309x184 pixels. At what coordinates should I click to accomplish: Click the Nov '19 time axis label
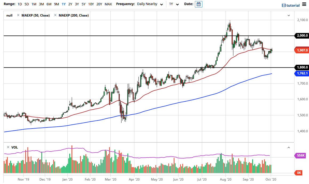(23, 179)
